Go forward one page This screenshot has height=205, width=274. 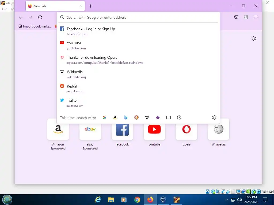pyautogui.click(x=31, y=17)
